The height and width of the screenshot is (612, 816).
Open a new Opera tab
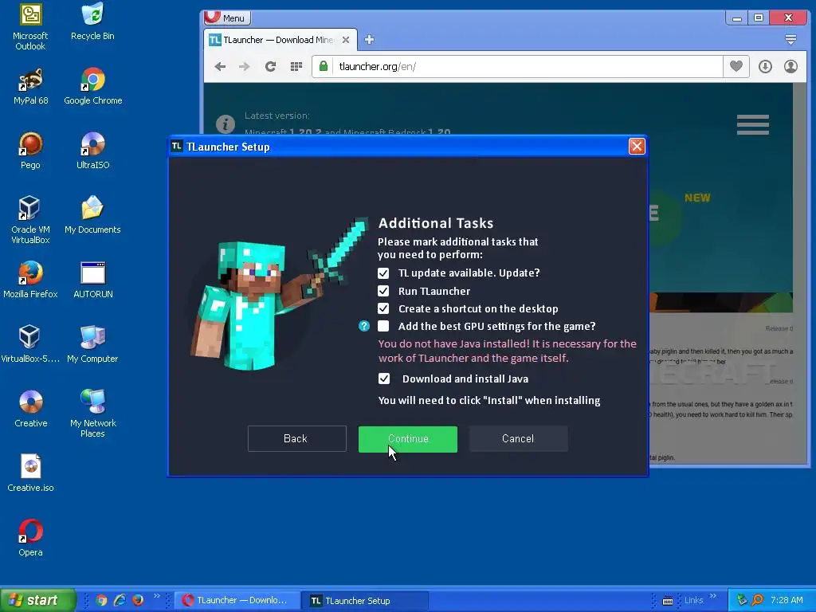[x=369, y=40]
